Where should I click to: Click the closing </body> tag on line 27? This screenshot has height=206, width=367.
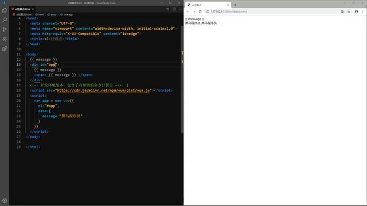pos(33,137)
